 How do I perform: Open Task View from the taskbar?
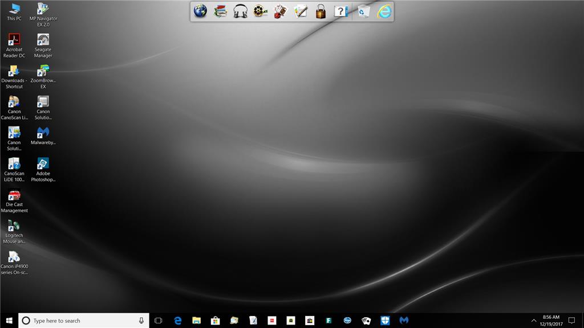159,320
